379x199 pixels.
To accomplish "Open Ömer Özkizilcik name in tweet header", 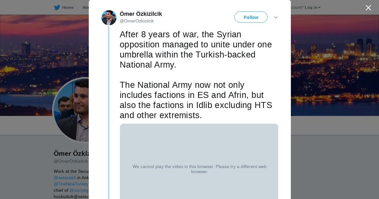I will [x=141, y=14].
